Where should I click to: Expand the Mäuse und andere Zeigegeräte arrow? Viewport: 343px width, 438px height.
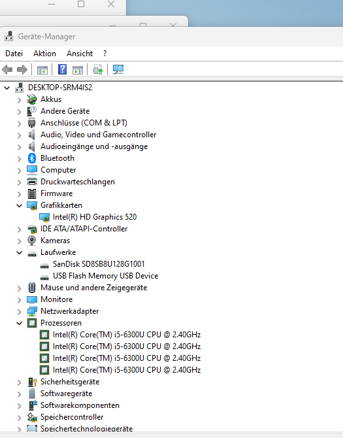[19, 288]
